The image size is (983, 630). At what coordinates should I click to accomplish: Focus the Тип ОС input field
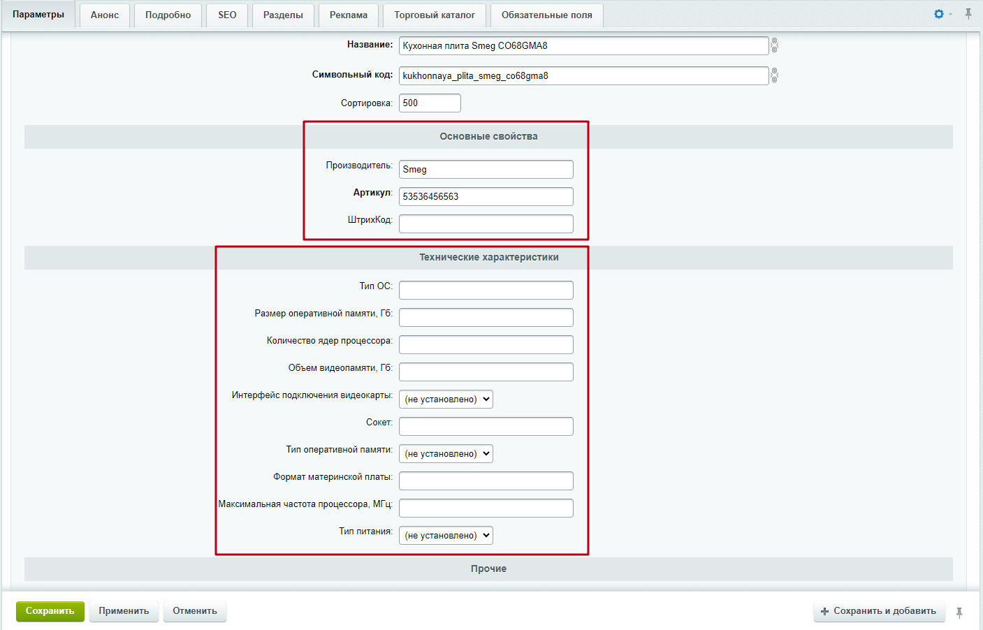(x=486, y=290)
